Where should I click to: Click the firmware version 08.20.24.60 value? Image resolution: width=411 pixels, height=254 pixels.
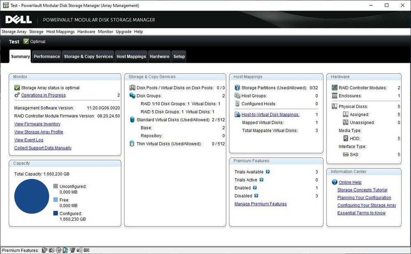pyautogui.click(x=109, y=116)
